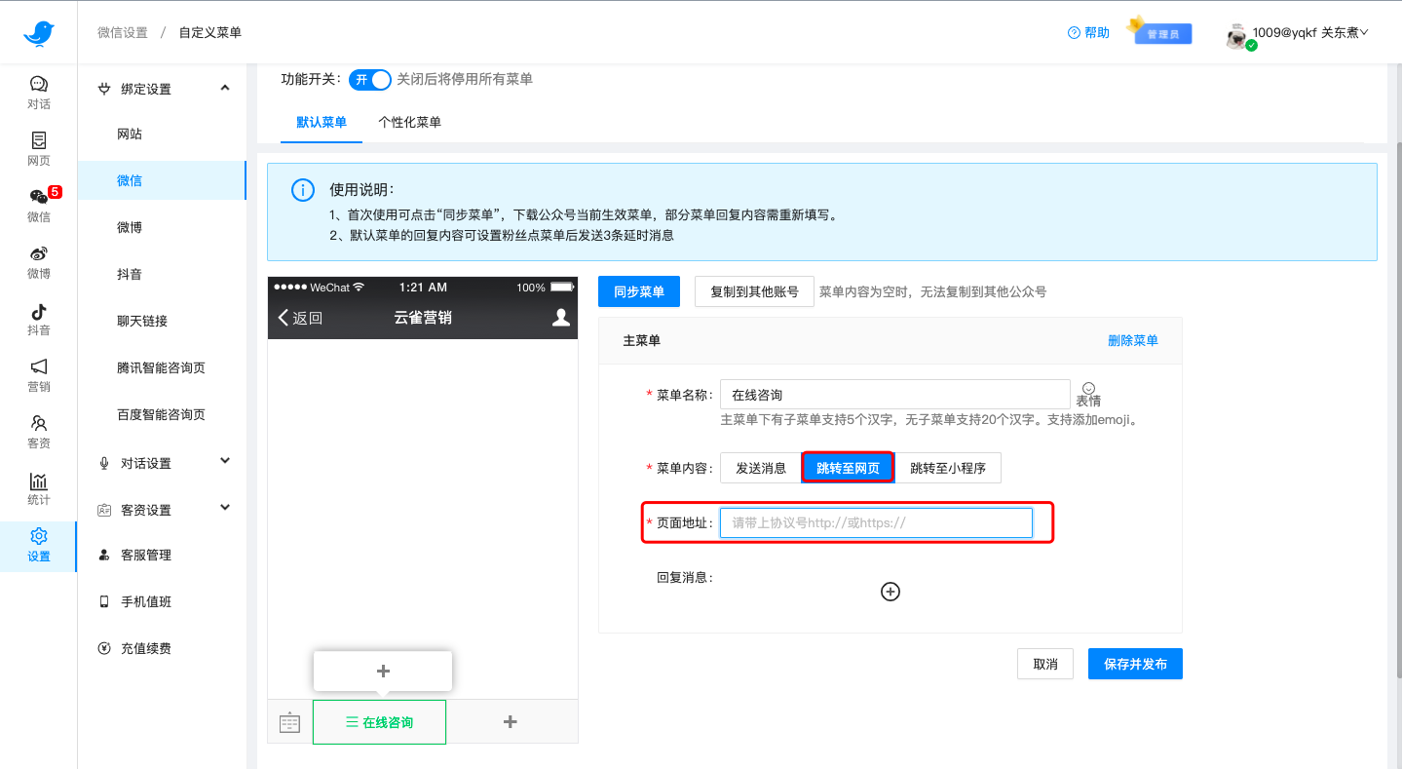The width and height of the screenshot is (1402, 769).
Task: Click the 页面地址 URL input field
Action: pyautogui.click(x=875, y=522)
